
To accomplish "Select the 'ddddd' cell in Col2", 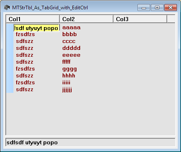I will tap(72, 48).
